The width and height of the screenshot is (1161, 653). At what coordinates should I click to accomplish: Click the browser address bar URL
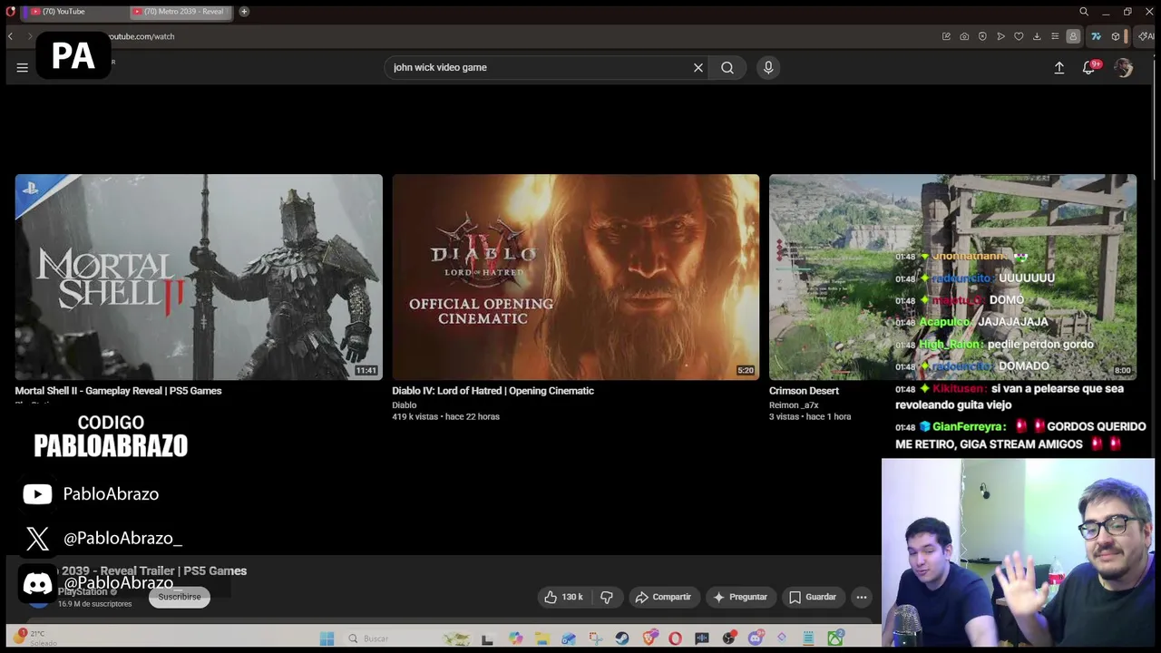tap(141, 36)
